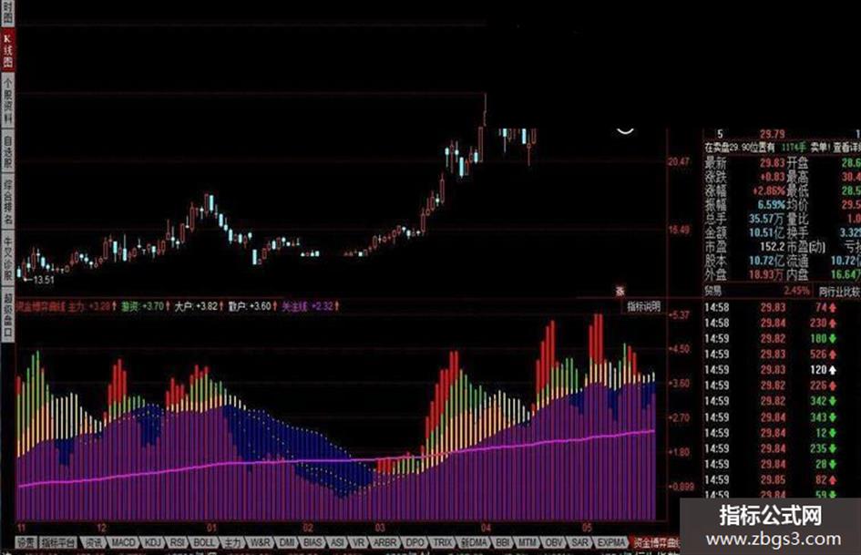Viewport: 861px width, 555px height.
Task: Switch to the TRIX indicator tab
Action: tap(443, 543)
